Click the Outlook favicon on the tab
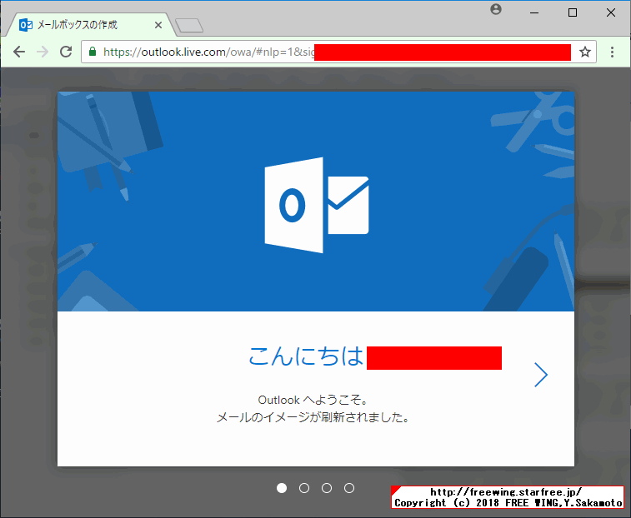The image size is (631, 518). (26, 25)
